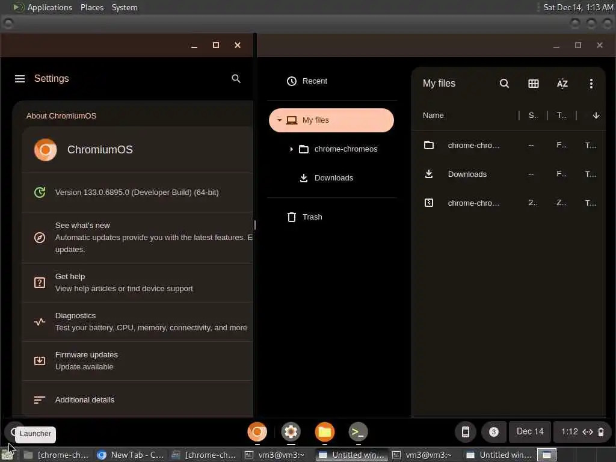Viewport: 616px width, 462px height.
Task: Click the clock in the top panel
Action: pos(578,7)
